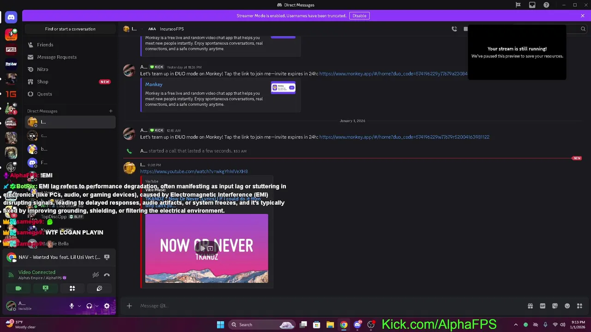Screen dimensions: 591x332
Task: Click 'Your stream is still running!' preview
Action: 517,52
